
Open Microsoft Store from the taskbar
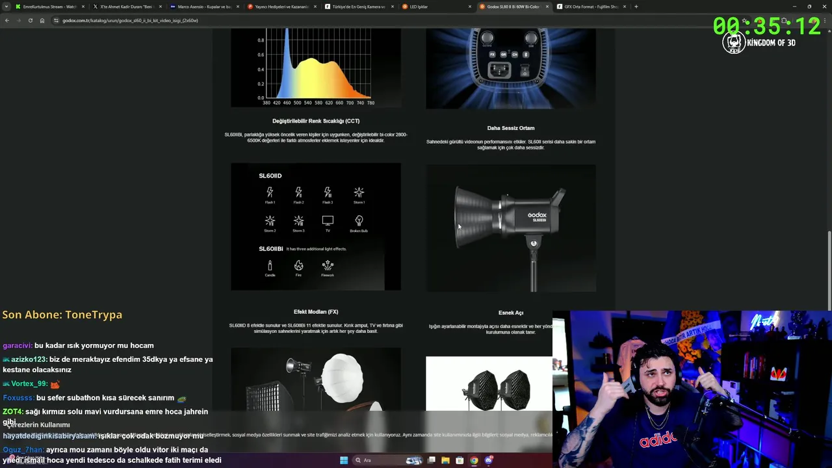coord(460,460)
